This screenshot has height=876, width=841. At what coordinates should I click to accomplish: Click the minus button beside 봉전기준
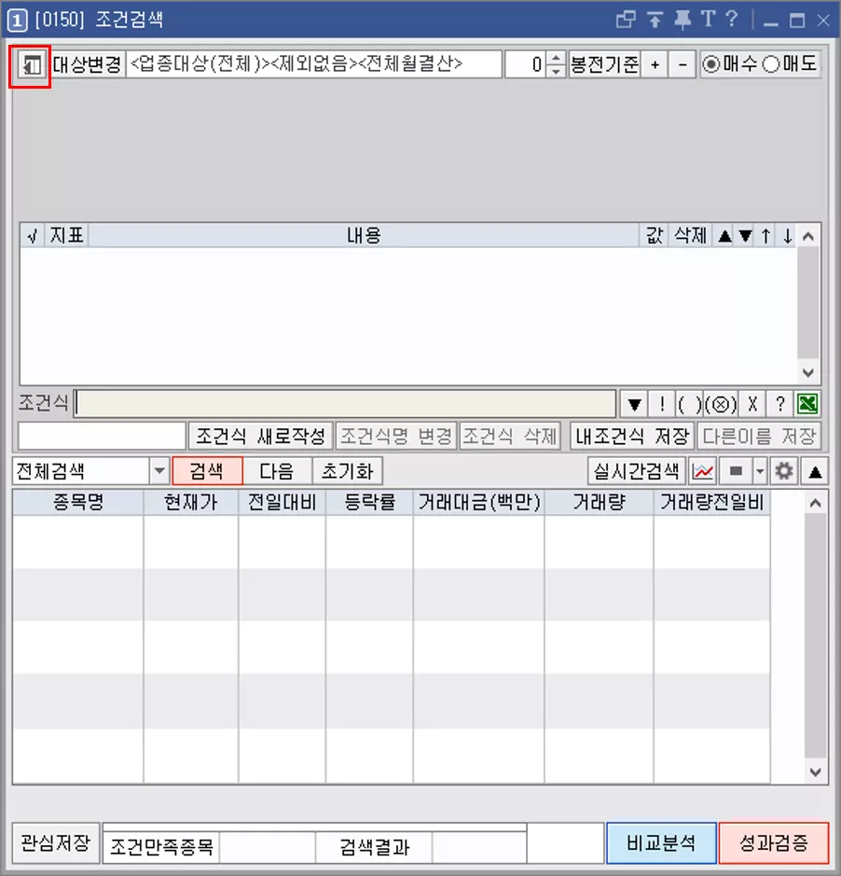(x=682, y=64)
